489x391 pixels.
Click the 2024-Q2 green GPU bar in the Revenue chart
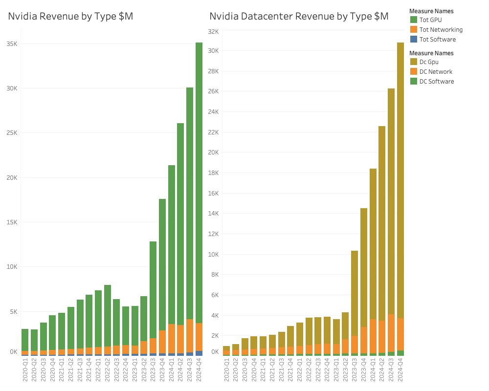pos(180,224)
